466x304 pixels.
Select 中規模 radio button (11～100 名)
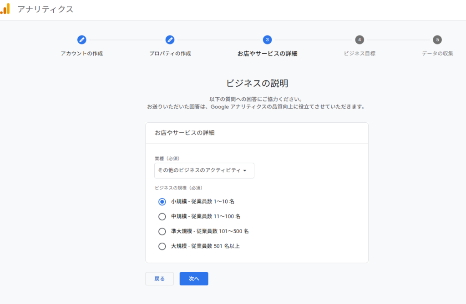tap(162, 216)
